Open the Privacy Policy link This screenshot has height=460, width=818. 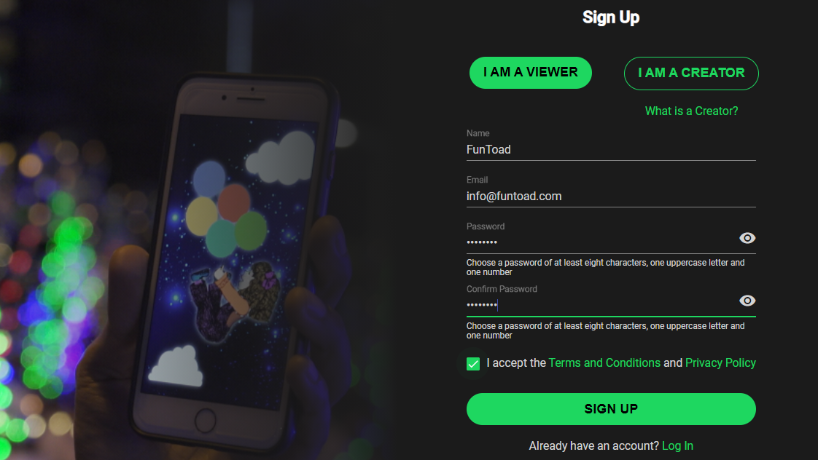(720, 363)
